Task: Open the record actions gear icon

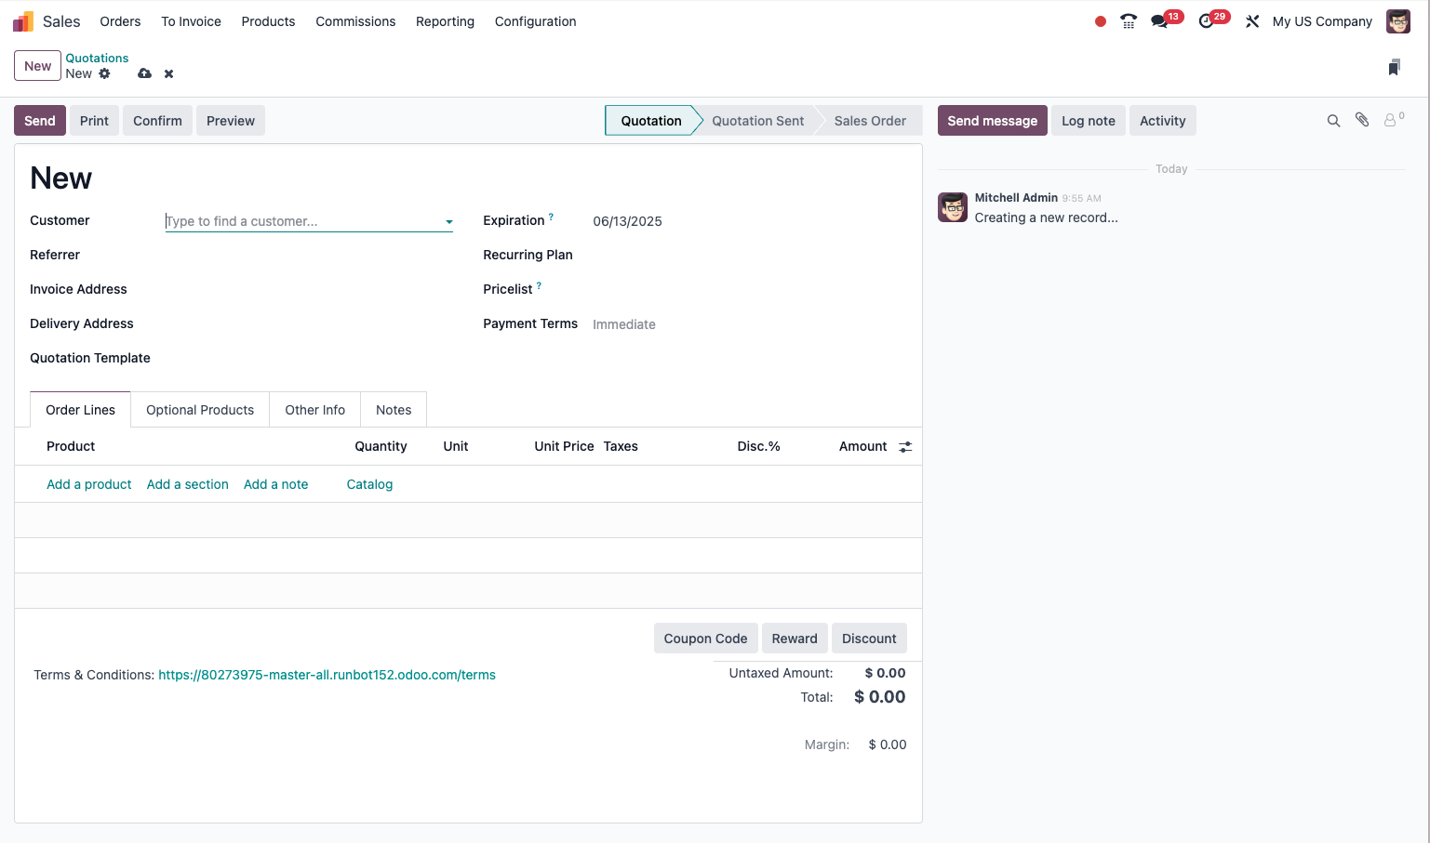Action: pyautogui.click(x=104, y=73)
